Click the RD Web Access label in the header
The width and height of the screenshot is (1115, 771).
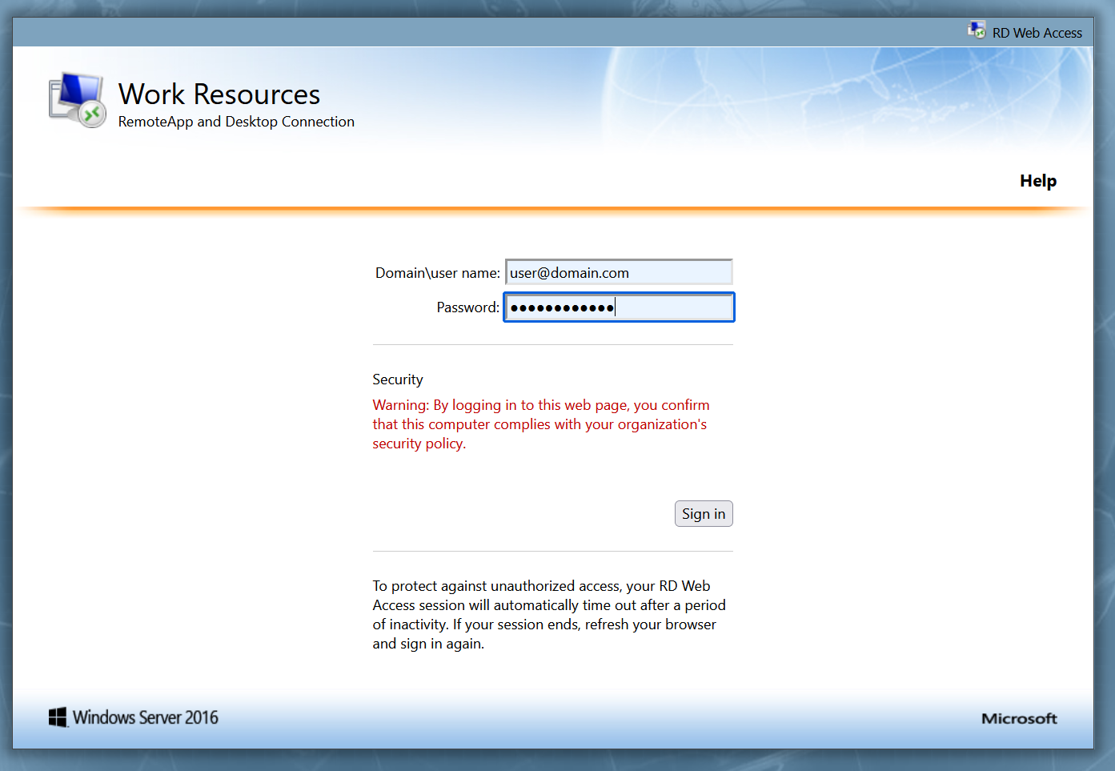click(1037, 33)
